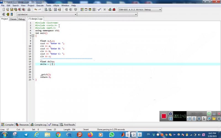Toggle the webcam in recorder panel
Viewport: 221px width, 138px height.
[199, 119]
